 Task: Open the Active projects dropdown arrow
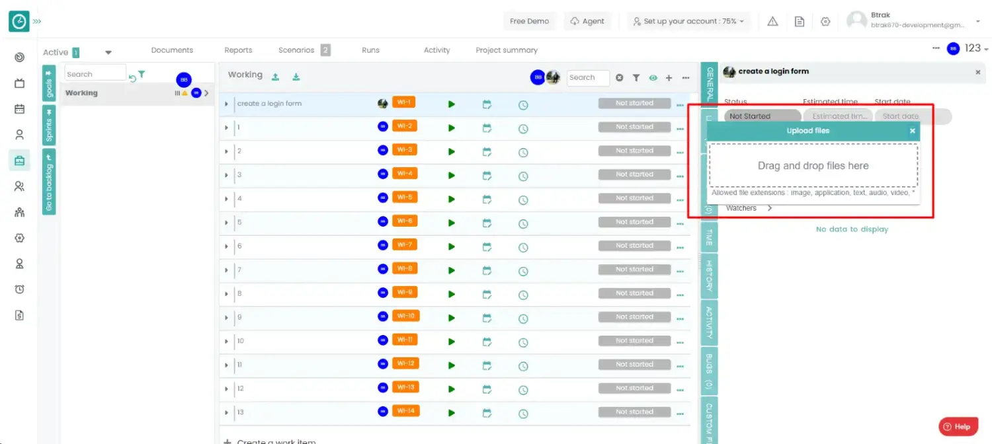click(x=108, y=53)
